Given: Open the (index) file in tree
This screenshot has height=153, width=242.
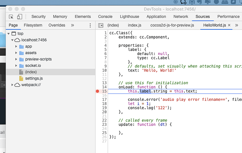Looking at the screenshot, I should point(31,72).
